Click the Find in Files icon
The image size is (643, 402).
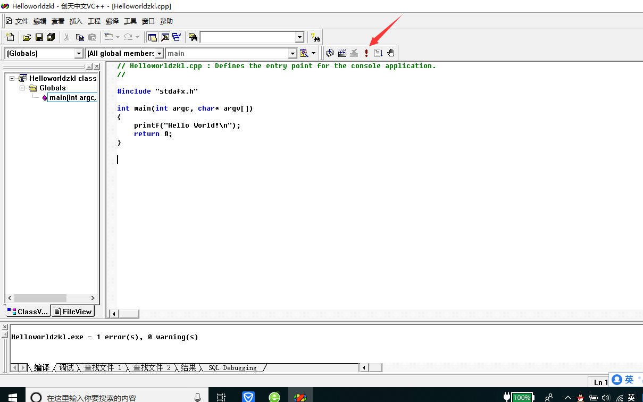click(193, 37)
